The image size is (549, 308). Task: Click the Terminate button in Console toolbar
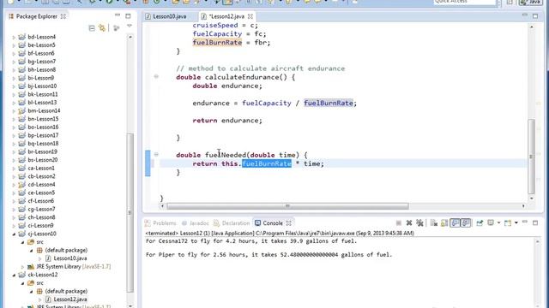398,223
